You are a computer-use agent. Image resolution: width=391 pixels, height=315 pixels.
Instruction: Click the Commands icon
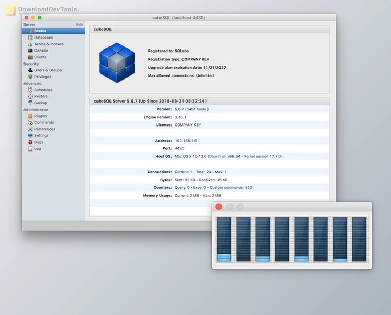click(x=30, y=122)
